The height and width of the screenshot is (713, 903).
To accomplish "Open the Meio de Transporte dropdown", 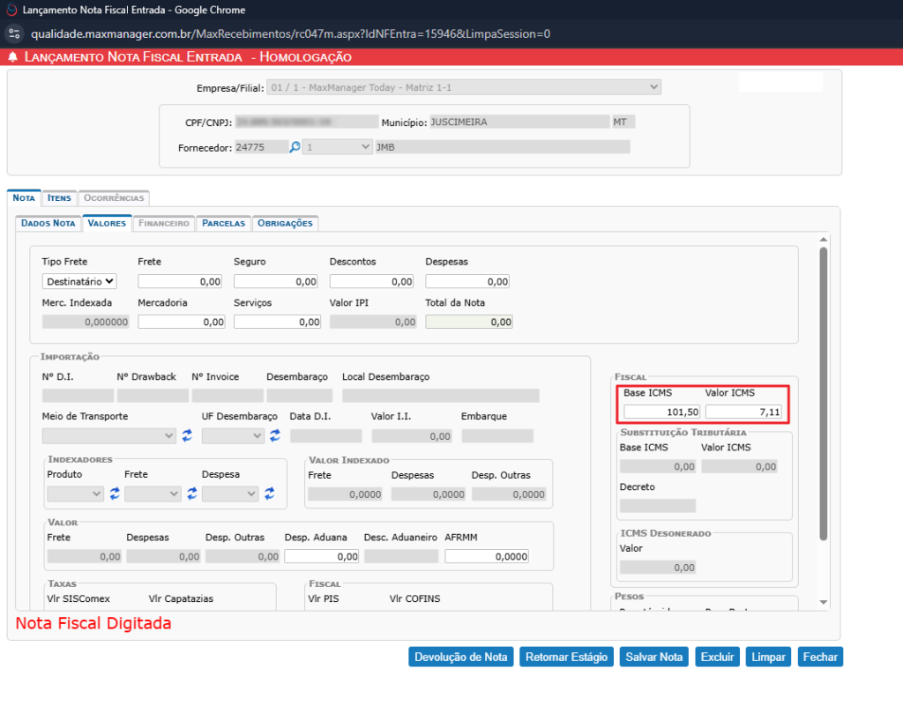I will [109, 435].
